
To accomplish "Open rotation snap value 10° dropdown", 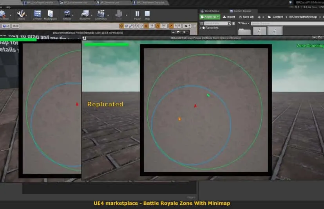I will [164, 26].
